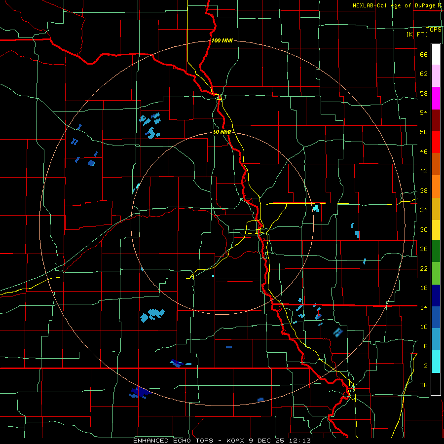Click the '14' legend value
Screen dimensions: 444x444
pos(424,307)
